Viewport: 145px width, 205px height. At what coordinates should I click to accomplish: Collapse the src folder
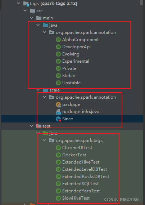(25, 11)
